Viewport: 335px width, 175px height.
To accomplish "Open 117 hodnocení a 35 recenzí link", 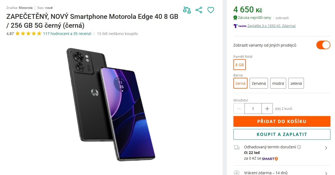I will pos(66,34).
